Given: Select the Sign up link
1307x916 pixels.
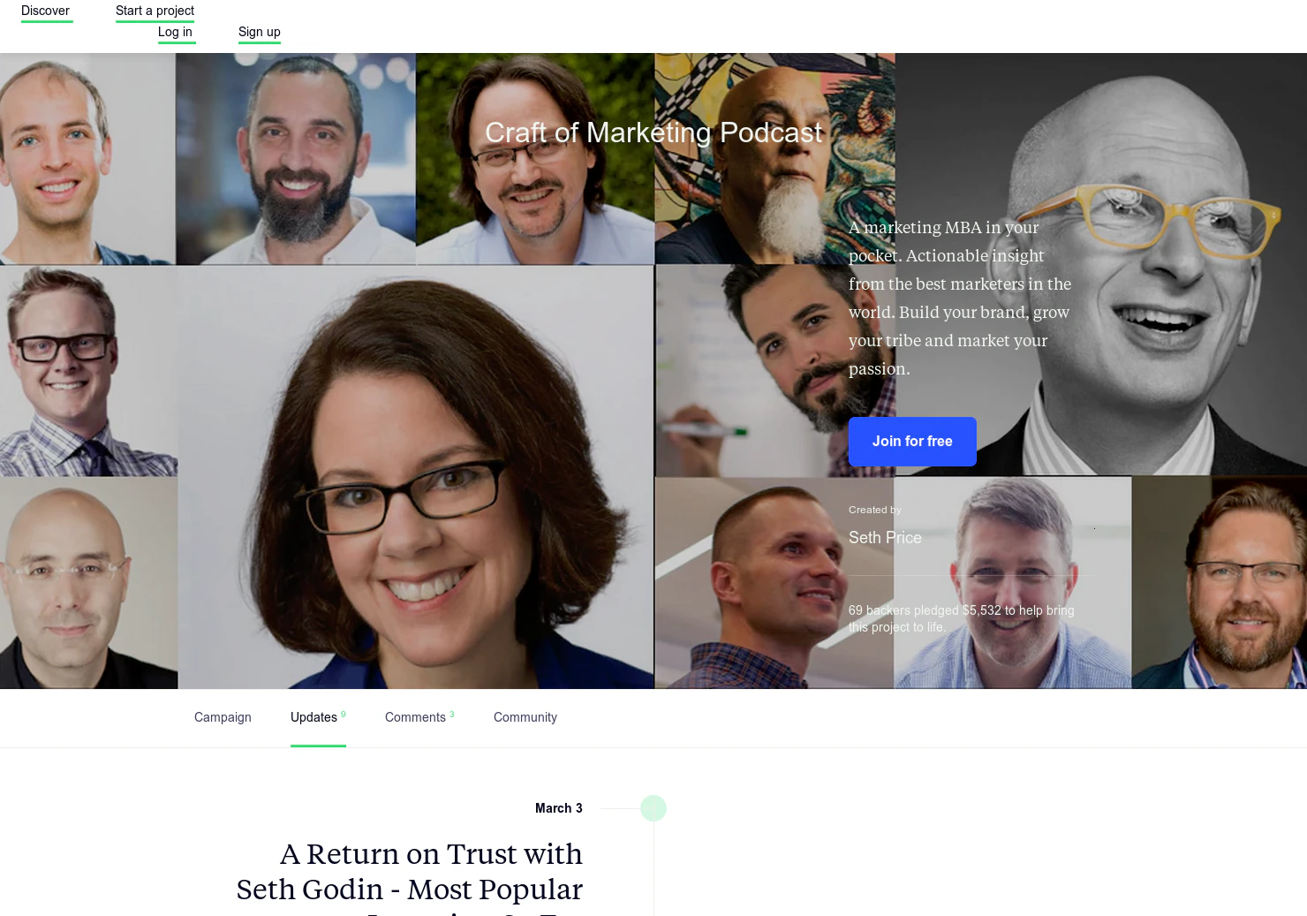Looking at the screenshot, I should coord(260,33).
